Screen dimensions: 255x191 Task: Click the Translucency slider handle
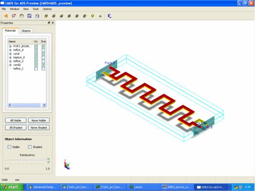click(48, 160)
